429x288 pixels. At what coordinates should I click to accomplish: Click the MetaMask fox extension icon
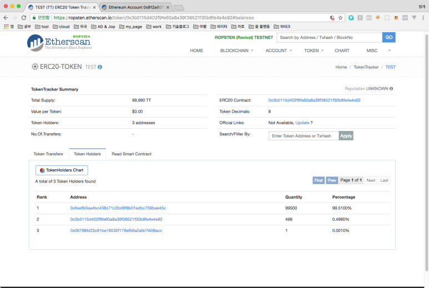(396, 18)
